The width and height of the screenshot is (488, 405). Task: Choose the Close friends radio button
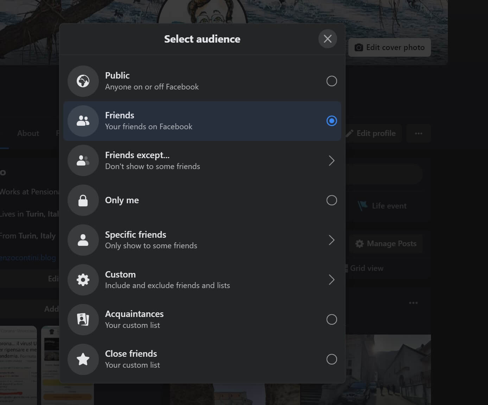click(331, 359)
